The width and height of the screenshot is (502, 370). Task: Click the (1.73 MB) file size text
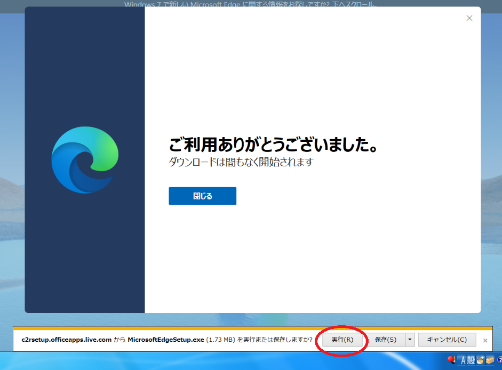point(220,340)
